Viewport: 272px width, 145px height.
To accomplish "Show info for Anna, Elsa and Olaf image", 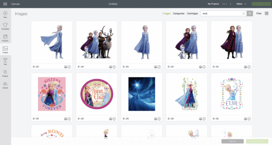I will click(x=204, y=67).
